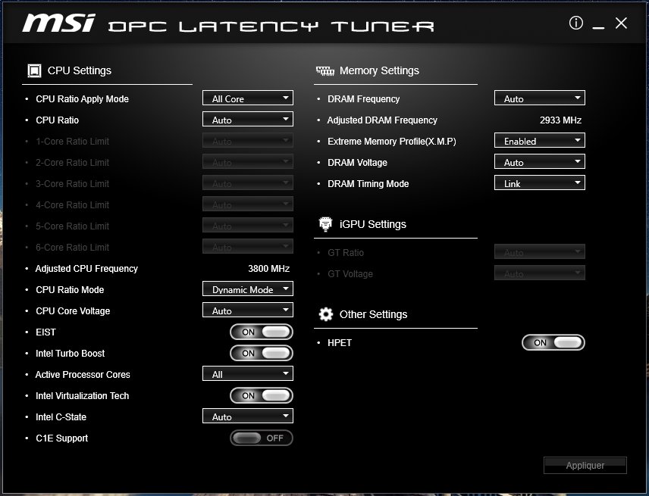Image resolution: width=649 pixels, height=496 pixels.
Task: Toggle Intel Virtualization Tech switch
Action: click(x=262, y=396)
